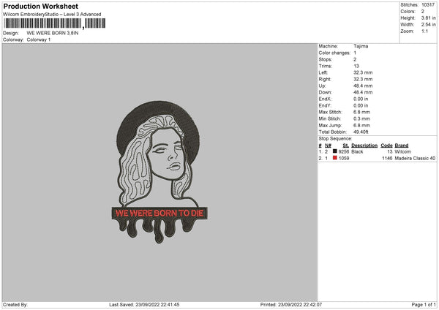Click the N# column header
The width and height of the screenshot is (439, 310).
tap(328, 145)
